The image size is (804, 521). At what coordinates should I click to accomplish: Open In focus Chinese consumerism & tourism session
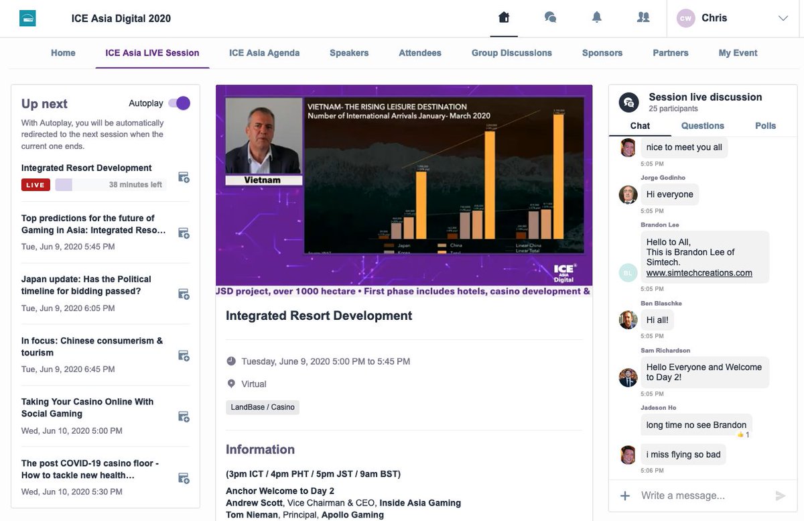click(x=92, y=347)
